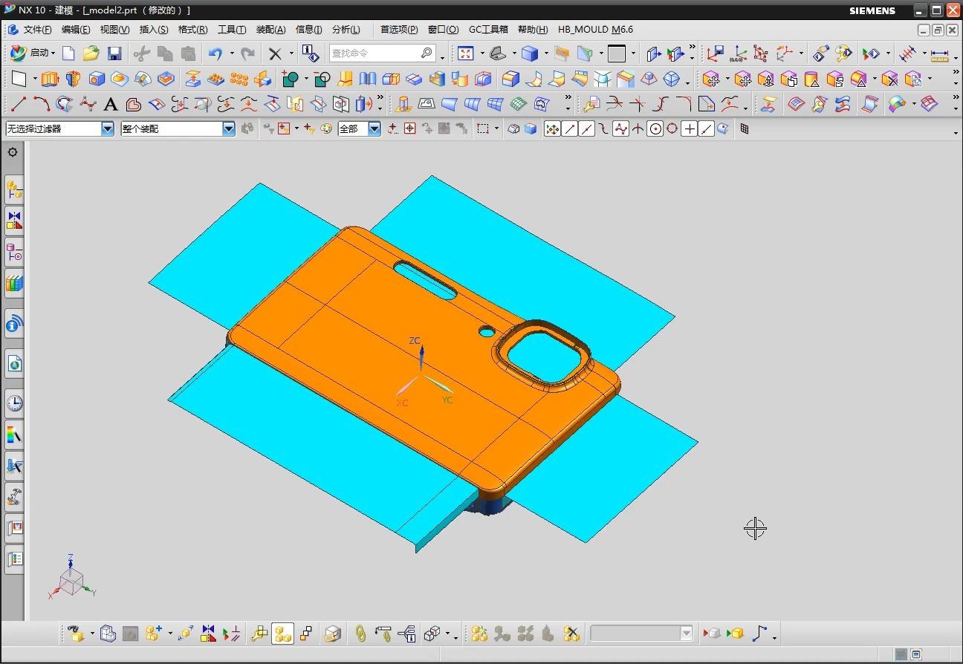Open the 分析(L) menu

pos(346,30)
